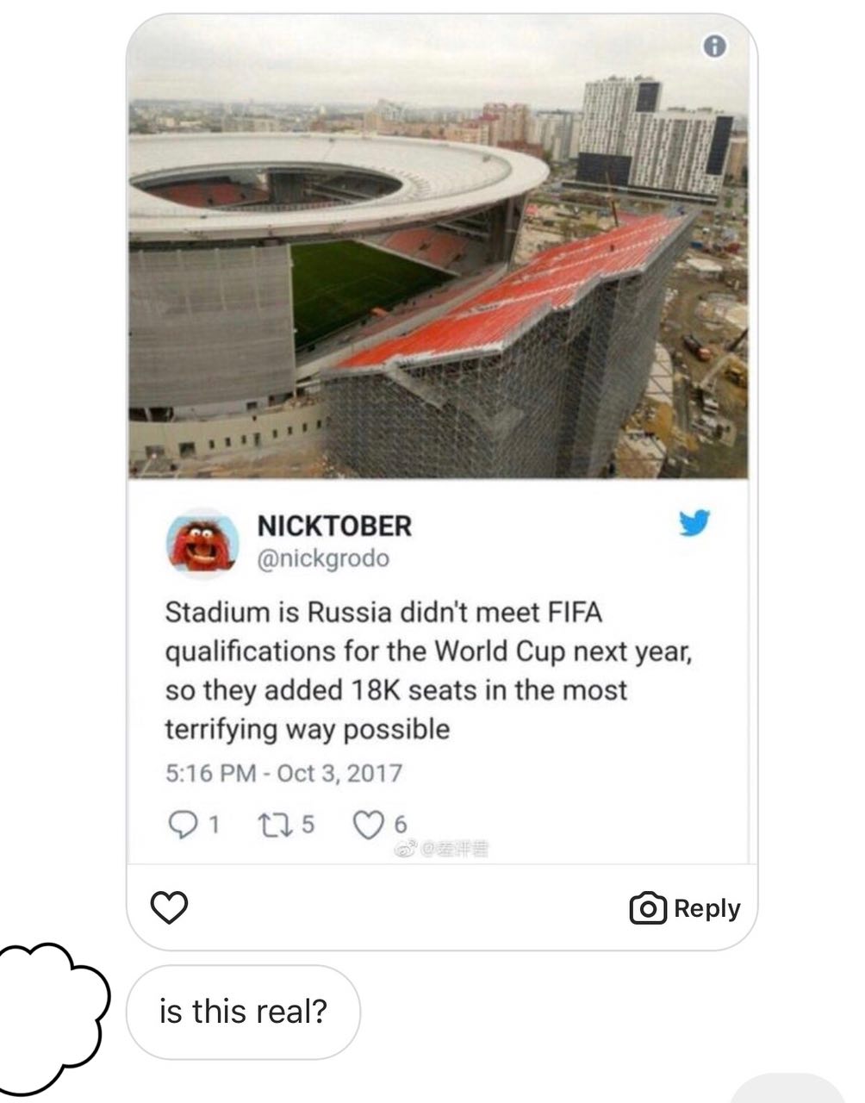
Task: Click the 5:16 PM - Oct 3, 2017 timestamp
Action: [x=283, y=772]
